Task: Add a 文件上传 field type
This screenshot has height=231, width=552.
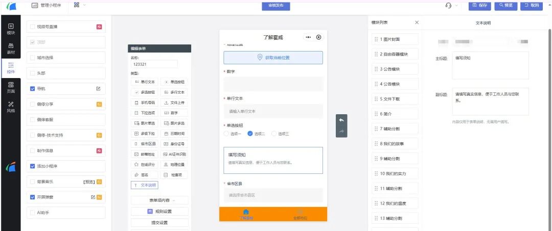Action: [174, 103]
